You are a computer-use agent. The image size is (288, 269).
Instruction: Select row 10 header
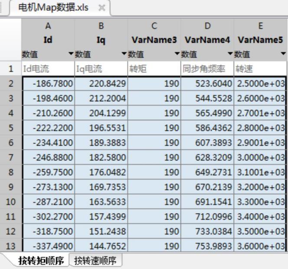(x=11, y=202)
